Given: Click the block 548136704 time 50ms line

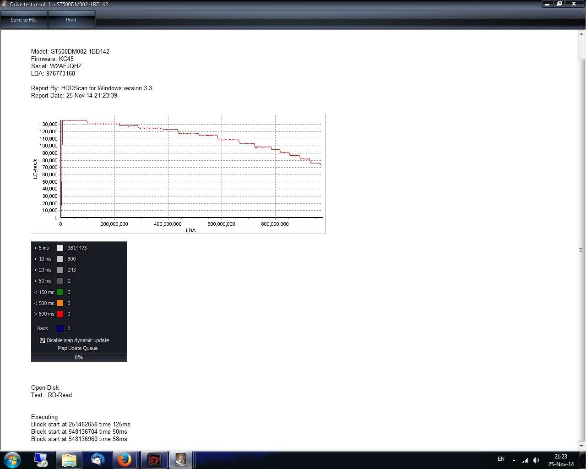Looking at the screenshot, I should coord(79,431).
